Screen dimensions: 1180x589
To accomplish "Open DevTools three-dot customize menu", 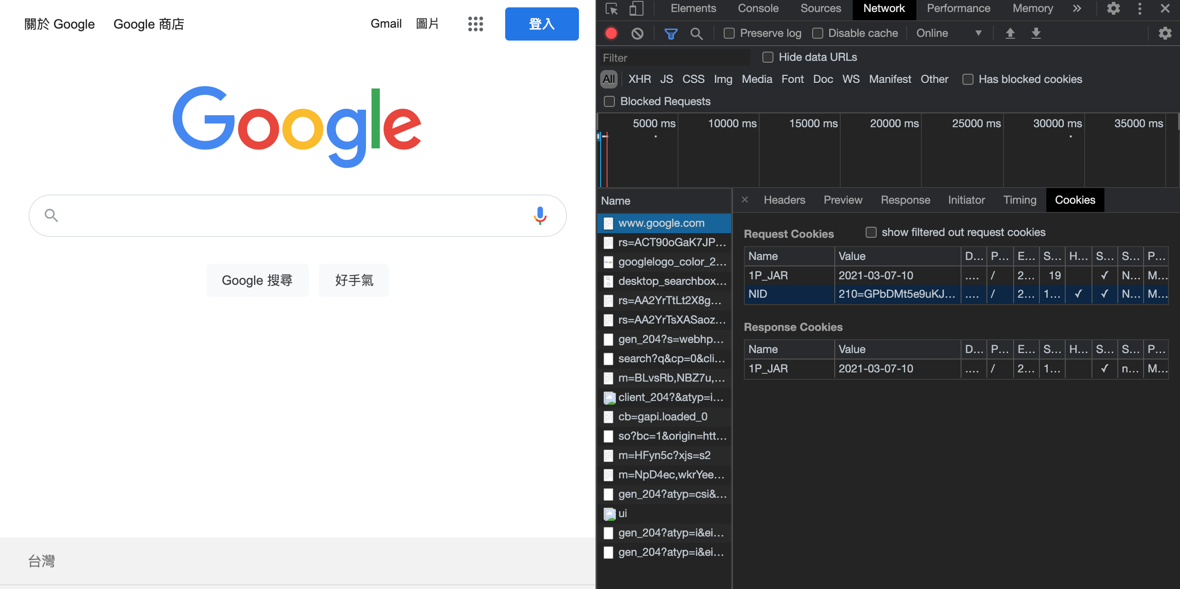I will (x=1140, y=9).
